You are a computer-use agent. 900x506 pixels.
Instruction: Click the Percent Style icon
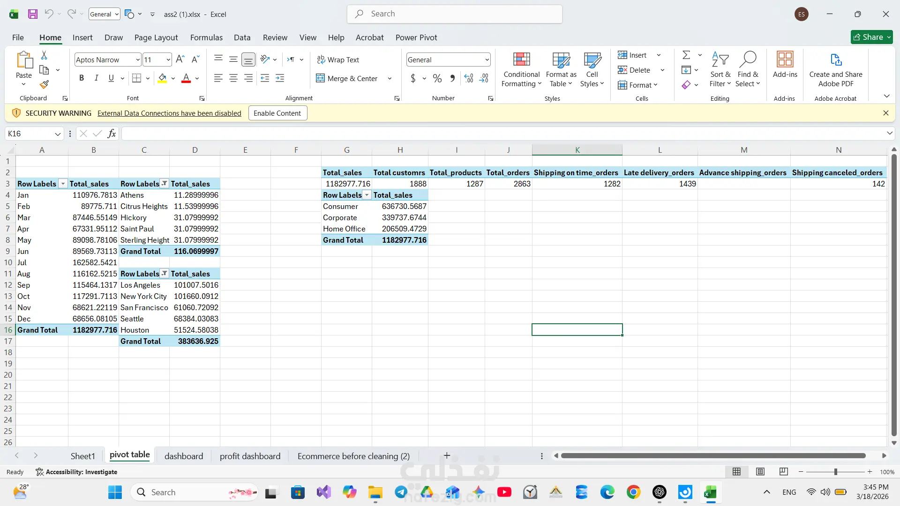tap(437, 78)
